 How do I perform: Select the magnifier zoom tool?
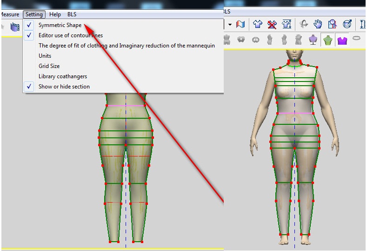pyautogui.click(x=332, y=24)
